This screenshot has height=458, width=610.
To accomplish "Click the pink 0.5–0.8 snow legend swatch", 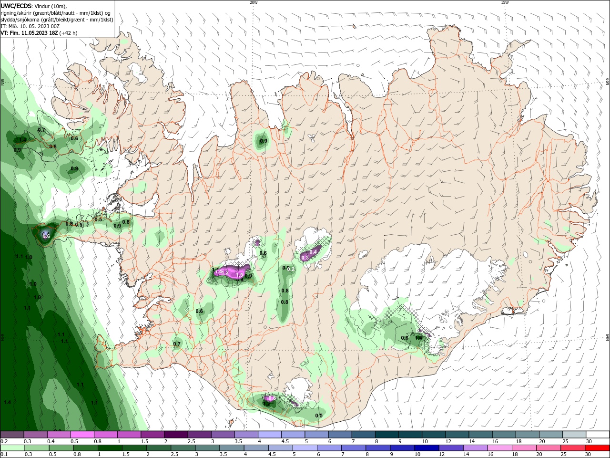I will [x=82, y=435].
